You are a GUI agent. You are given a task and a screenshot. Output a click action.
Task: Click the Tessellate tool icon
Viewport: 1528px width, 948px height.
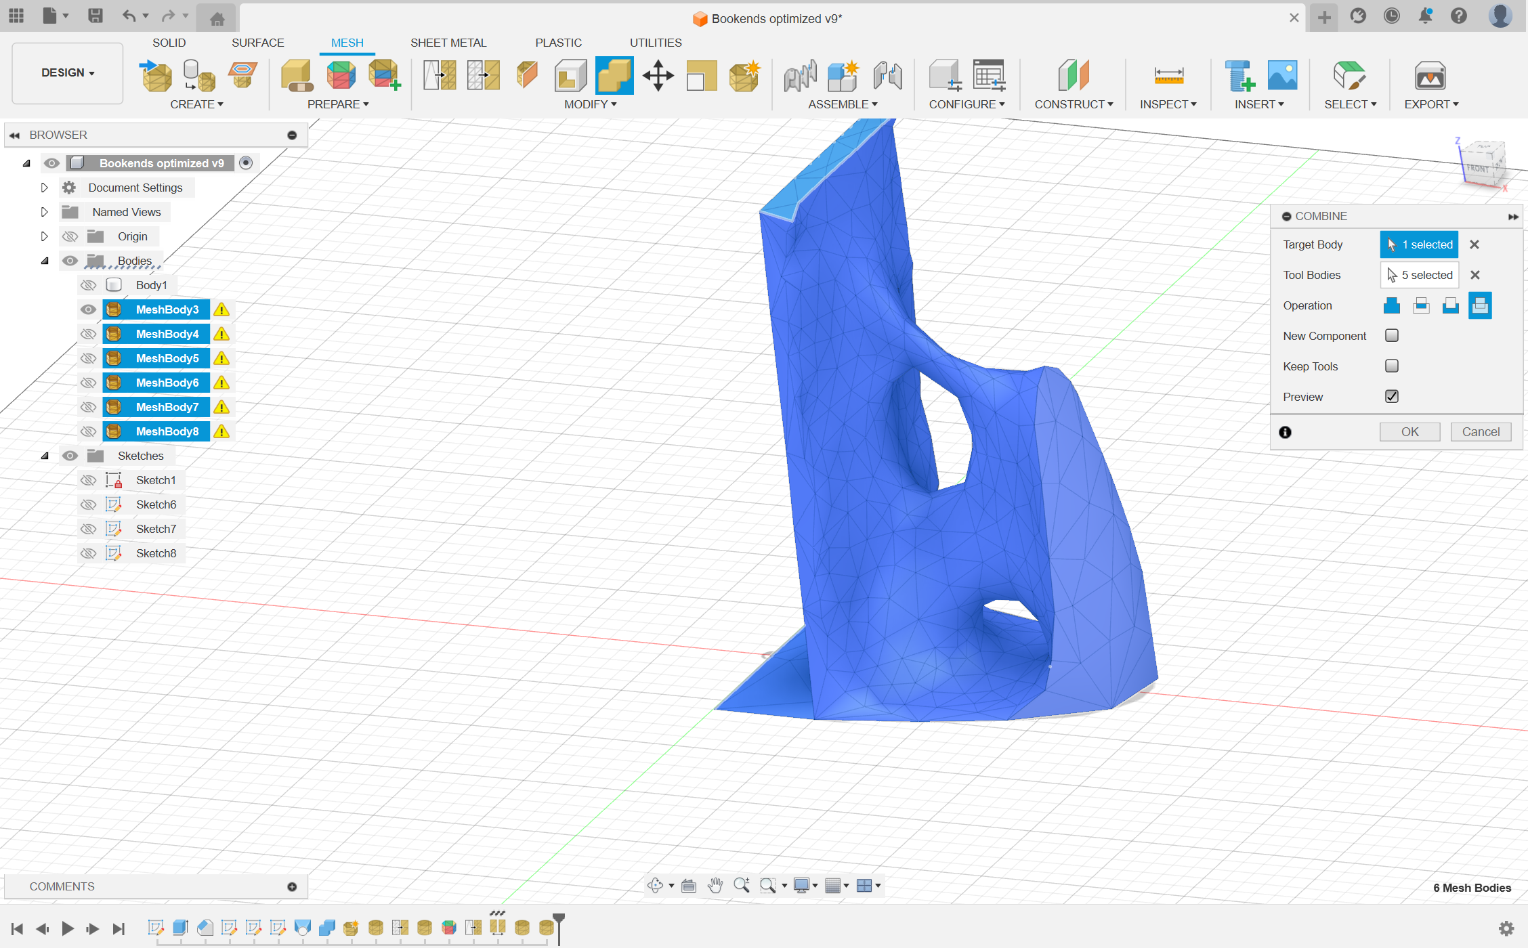199,75
